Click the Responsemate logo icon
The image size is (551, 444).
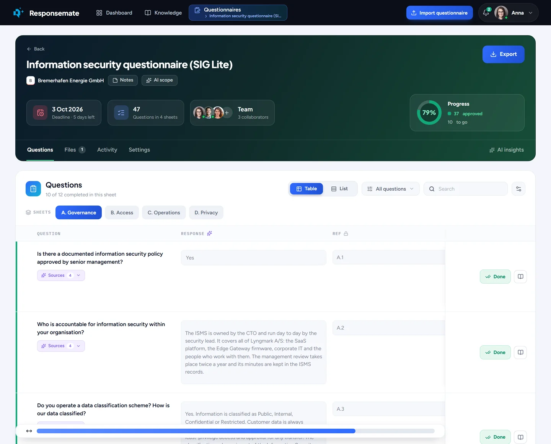(x=18, y=13)
